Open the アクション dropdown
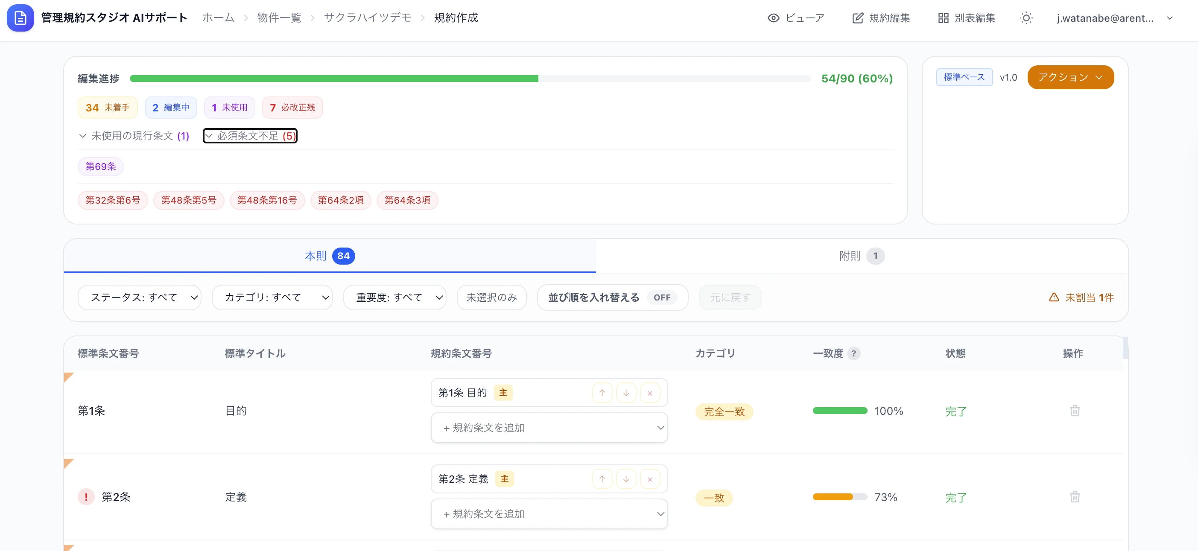The width and height of the screenshot is (1198, 551). (x=1070, y=77)
